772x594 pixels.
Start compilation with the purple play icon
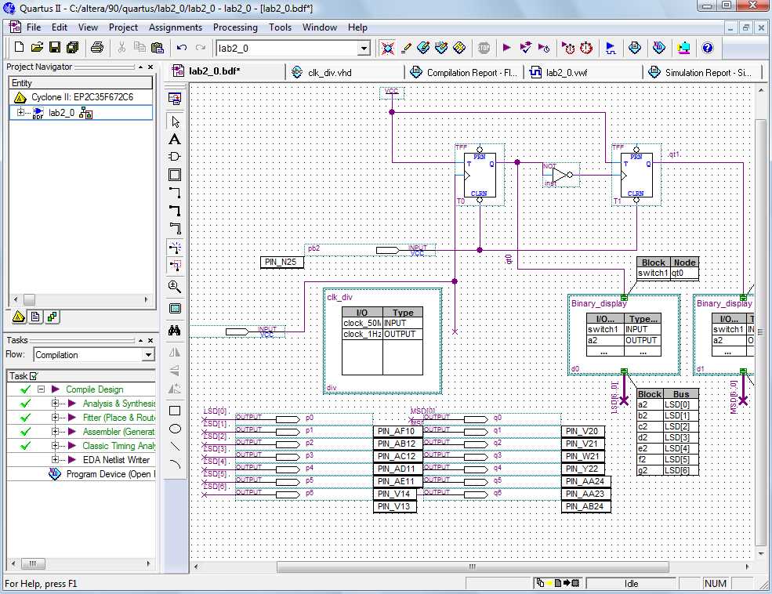click(x=506, y=48)
